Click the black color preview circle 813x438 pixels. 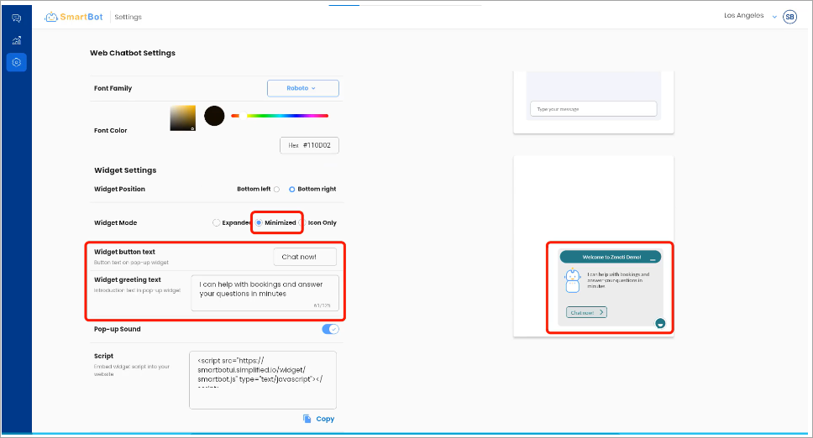214,116
